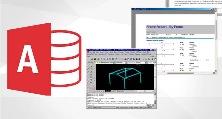Image resolution: width=222 pixels, height=119 pixels.
Task: Open the Layers manager icon left of layer list
Action: (x=90, y=62)
